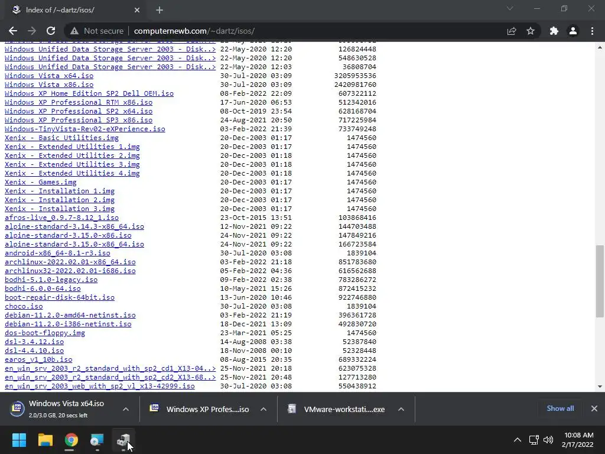The width and height of the screenshot is (605, 454).
Task: Open the Windows Start menu
Action: (19, 440)
